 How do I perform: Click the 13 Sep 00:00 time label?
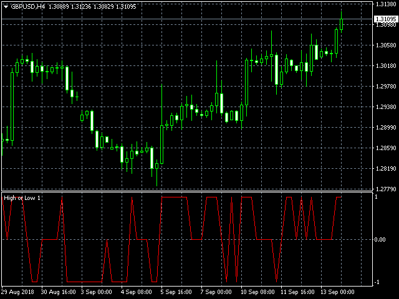337,292
